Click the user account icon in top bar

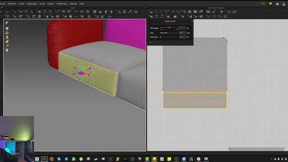tap(284, 4)
